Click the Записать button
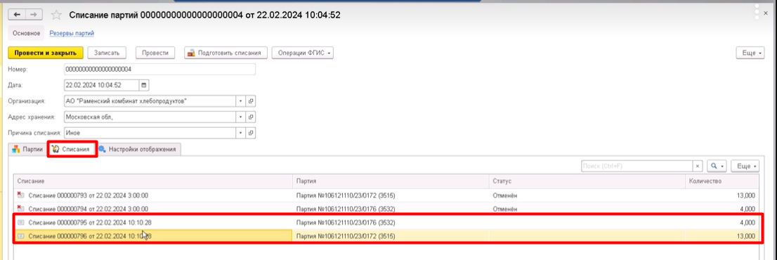The height and width of the screenshot is (260, 777). (107, 53)
